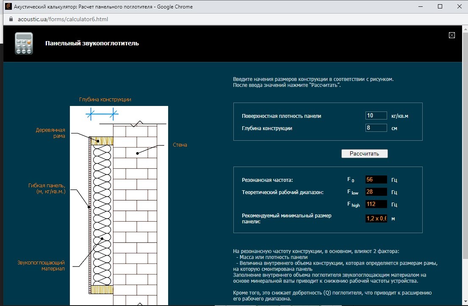Click the F high result value 112
The height and width of the screenshot is (306, 468).
(376, 204)
